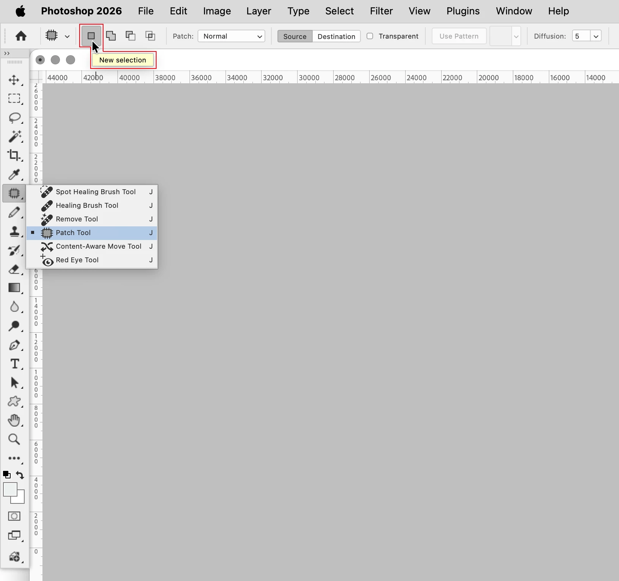Open the Patch tool preset picker arrow
This screenshot has height=581, width=619.
pos(67,36)
